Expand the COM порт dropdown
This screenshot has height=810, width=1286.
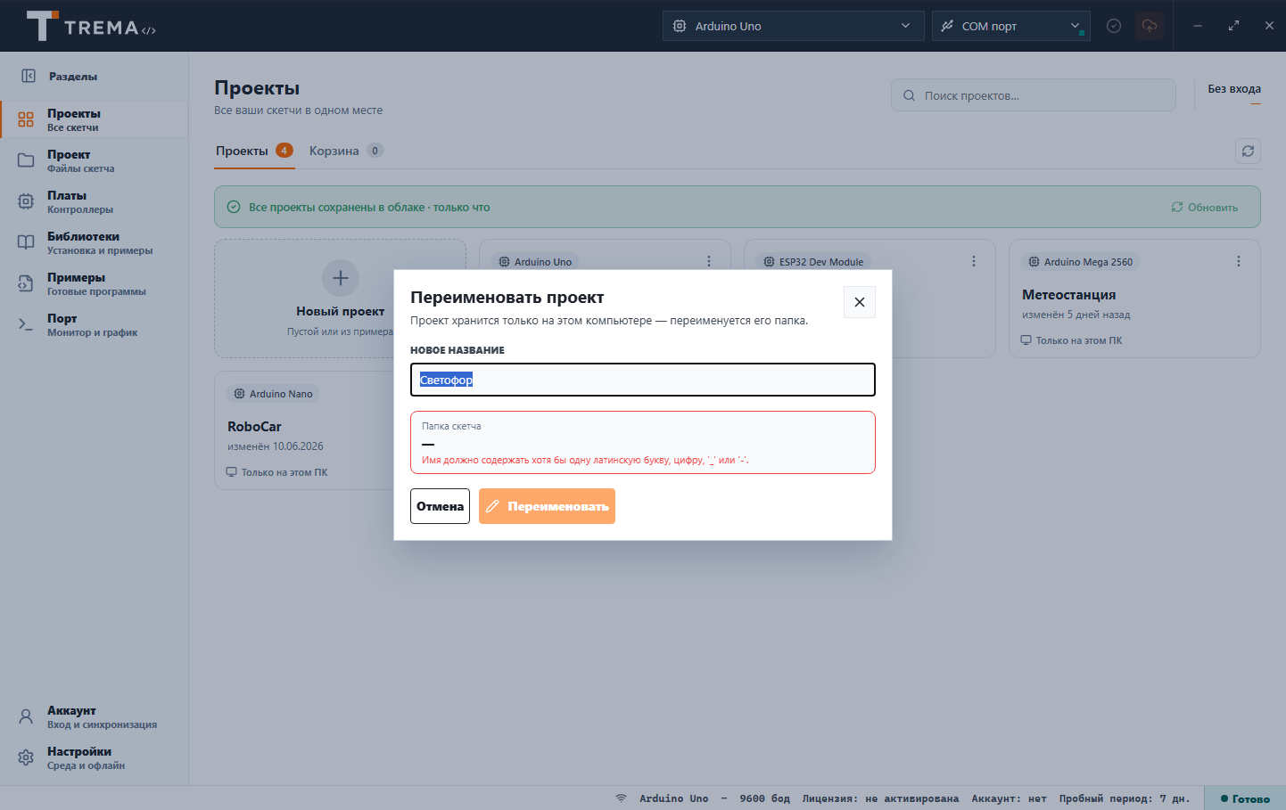click(x=1010, y=26)
